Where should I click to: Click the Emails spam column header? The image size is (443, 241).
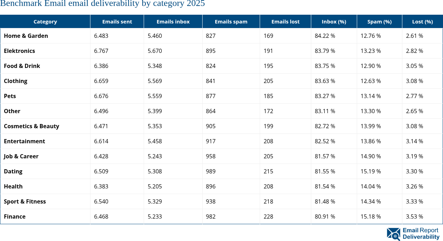pyautogui.click(x=231, y=22)
